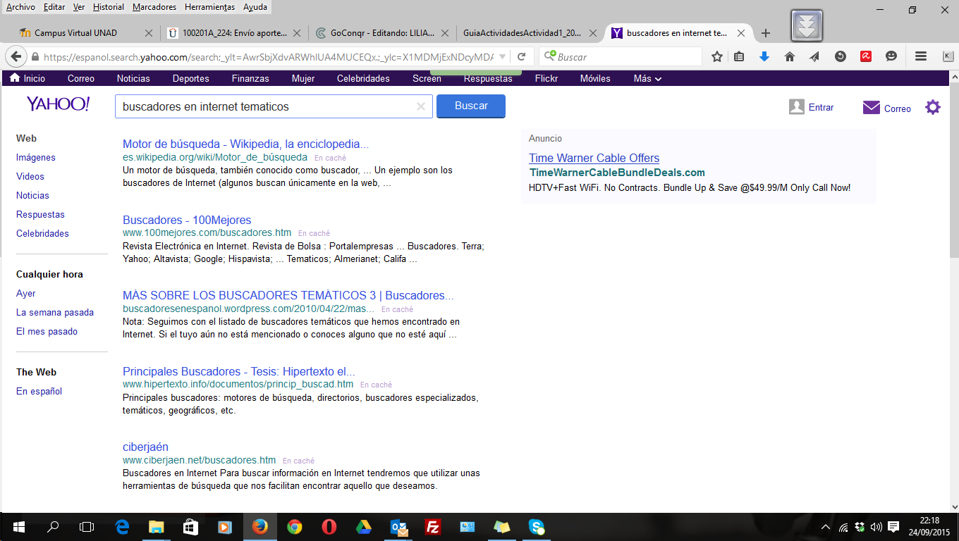Open the Historial menu

pos(109,7)
